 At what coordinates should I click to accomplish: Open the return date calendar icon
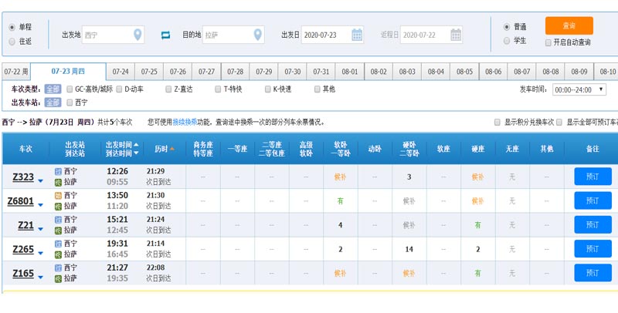tap(456, 35)
